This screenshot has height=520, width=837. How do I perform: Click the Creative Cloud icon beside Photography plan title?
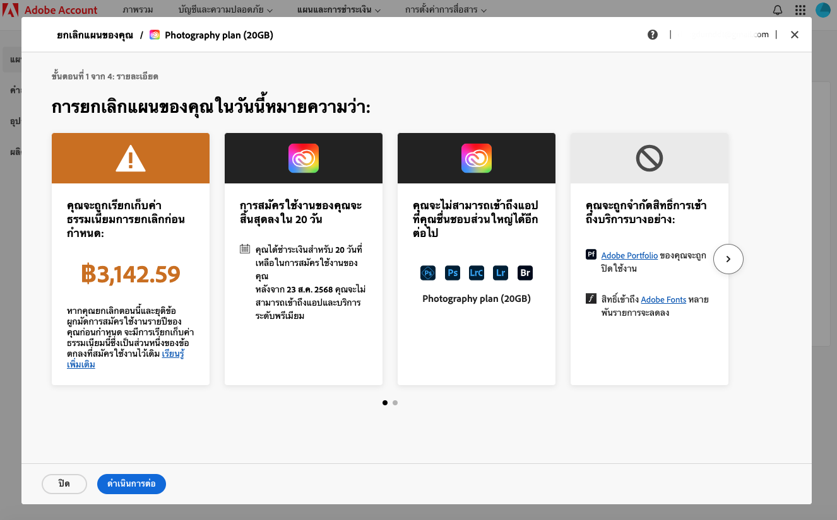click(155, 35)
